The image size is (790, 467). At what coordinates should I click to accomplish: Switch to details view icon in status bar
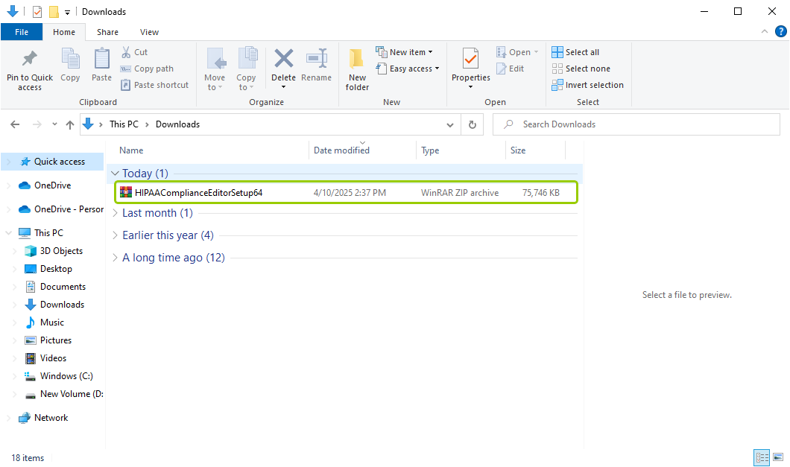coord(762,457)
